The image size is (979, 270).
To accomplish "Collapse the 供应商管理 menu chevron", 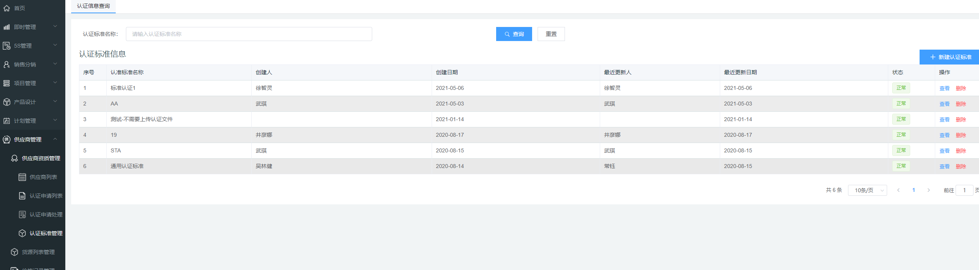I will click(55, 139).
